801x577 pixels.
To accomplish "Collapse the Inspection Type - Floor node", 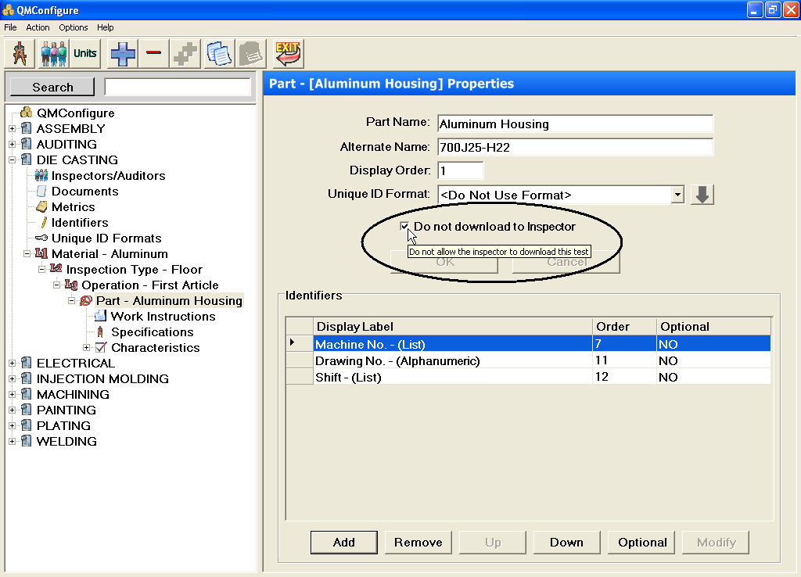I will pyautogui.click(x=42, y=269).
